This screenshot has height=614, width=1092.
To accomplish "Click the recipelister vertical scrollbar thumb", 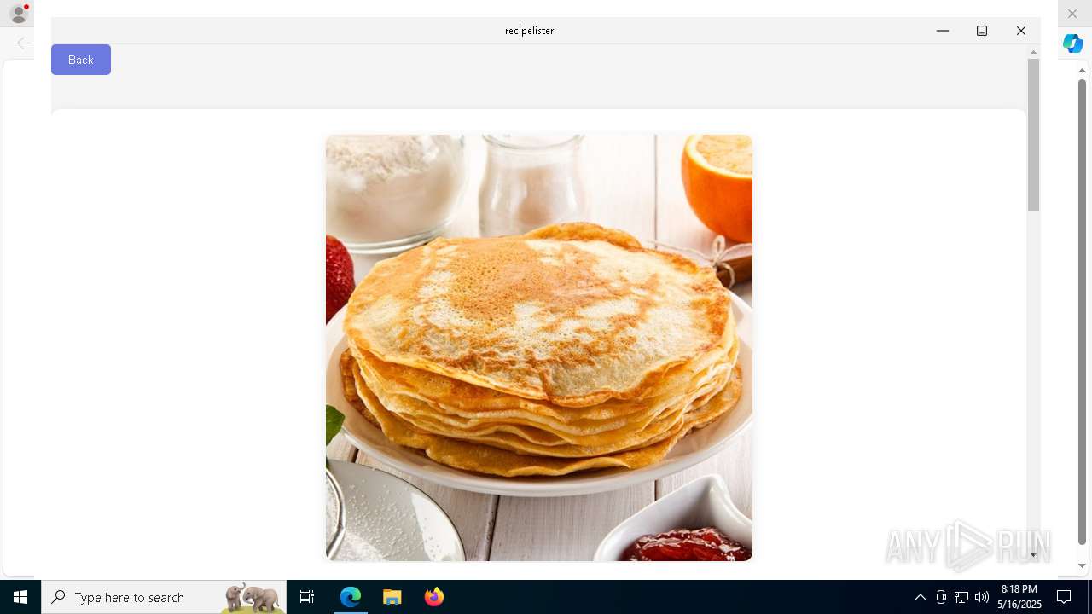I will pyautogui.click(x=1033, y=135).
